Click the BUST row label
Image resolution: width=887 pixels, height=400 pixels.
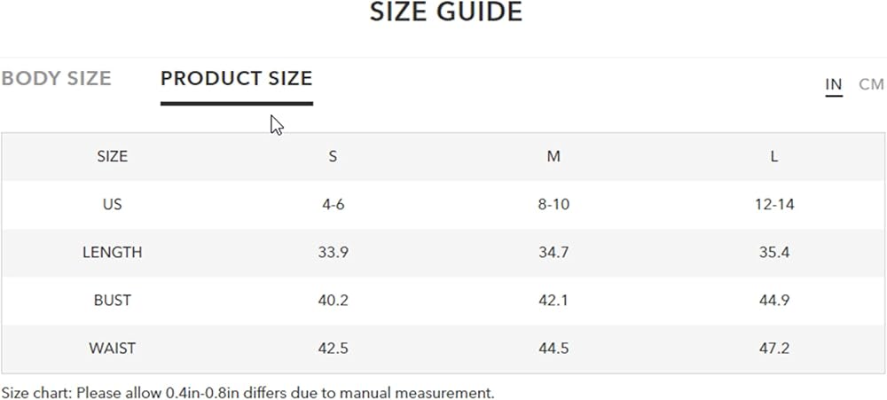(x=112, y=300)
